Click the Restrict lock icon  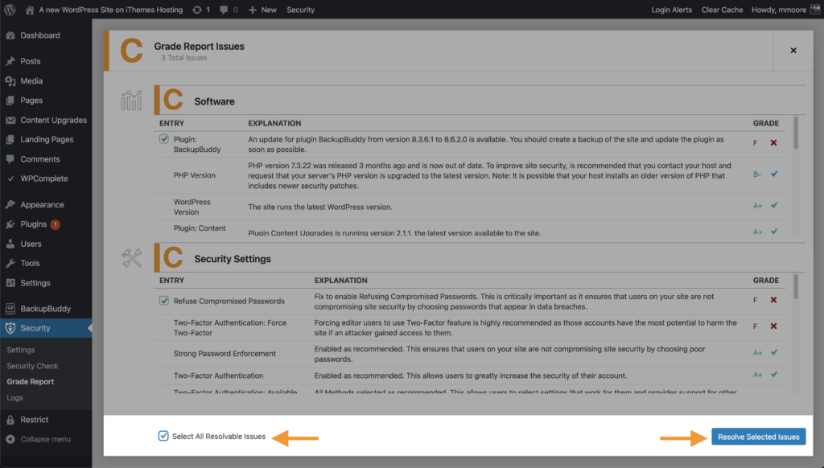click(x=10, y=420)
